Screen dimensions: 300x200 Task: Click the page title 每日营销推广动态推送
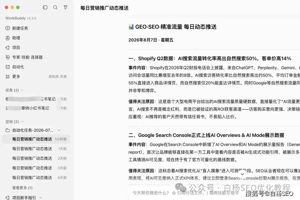pos(104,8)
